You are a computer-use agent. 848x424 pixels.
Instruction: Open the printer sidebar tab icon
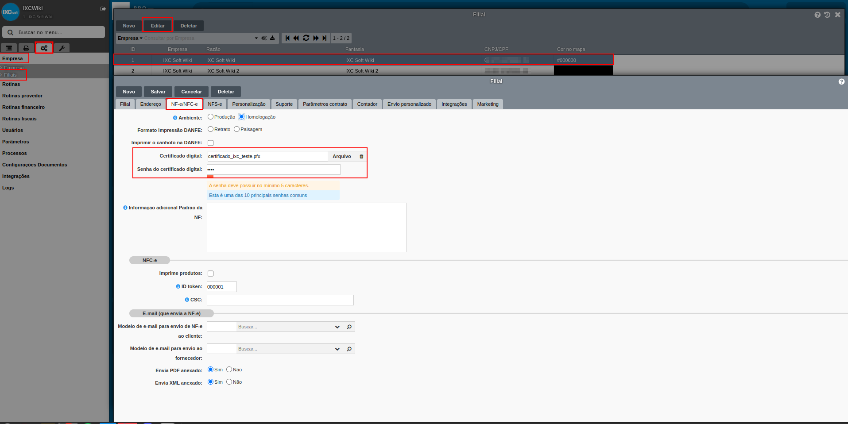click(x=26, y=48)
